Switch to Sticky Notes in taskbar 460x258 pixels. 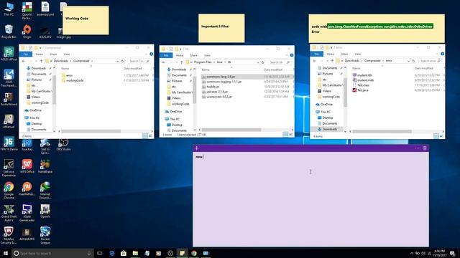point(182,253)
